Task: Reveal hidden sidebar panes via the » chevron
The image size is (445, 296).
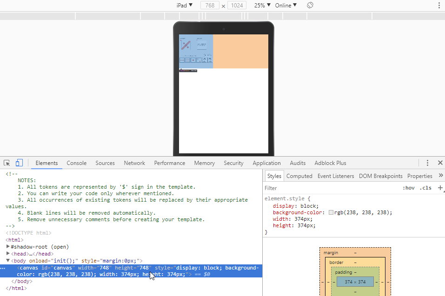Action: click(x=441, y=176)
